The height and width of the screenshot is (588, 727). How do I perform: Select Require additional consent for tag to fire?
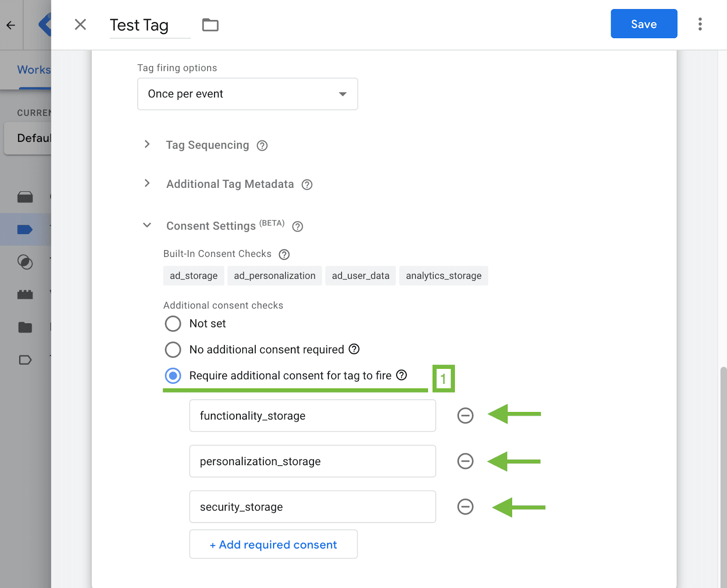click(x=173, y=376)
